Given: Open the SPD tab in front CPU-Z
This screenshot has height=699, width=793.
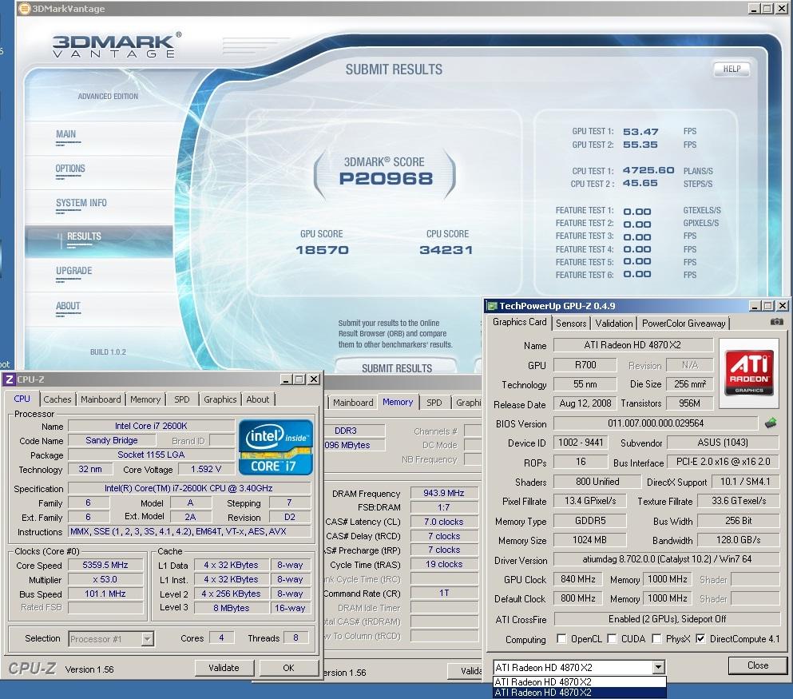Looking at the screenshot, I should pos(181,399).
